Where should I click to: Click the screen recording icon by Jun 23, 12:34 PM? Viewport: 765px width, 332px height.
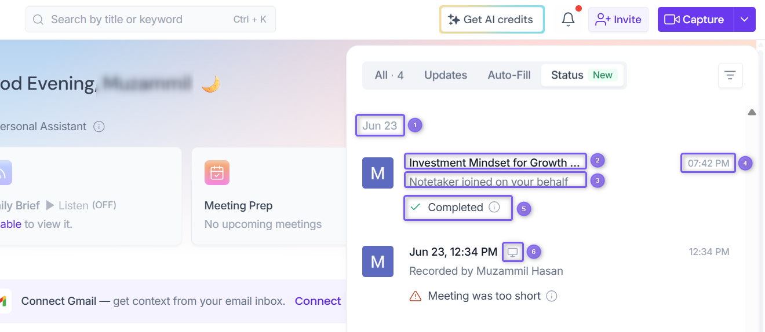(513, 252)
